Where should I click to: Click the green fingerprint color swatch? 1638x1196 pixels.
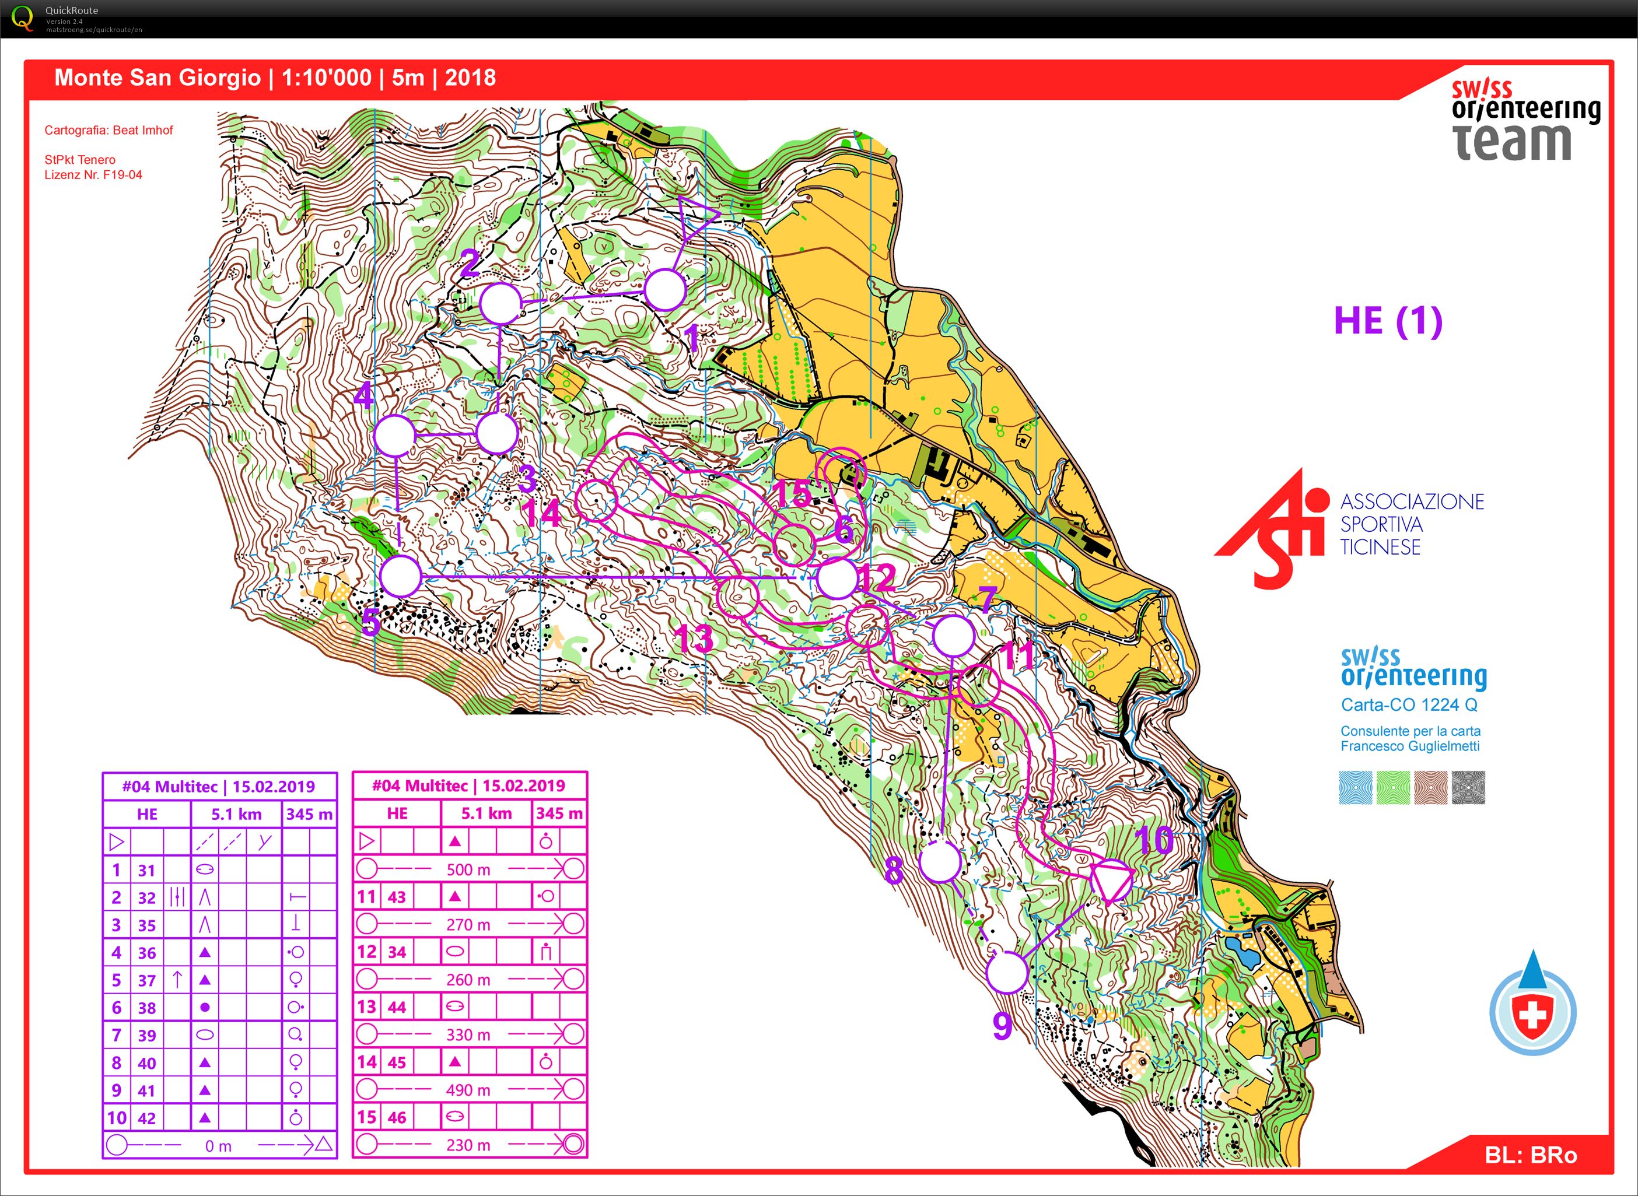tap(1393, 788)
